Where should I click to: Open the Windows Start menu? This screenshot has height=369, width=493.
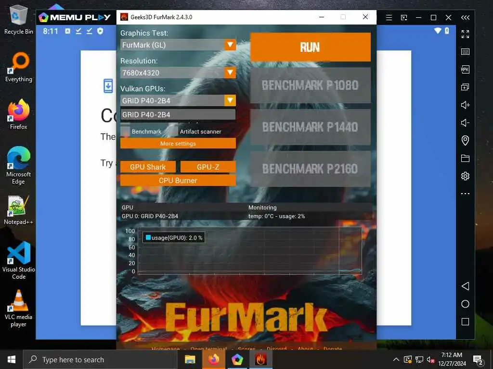[x=12, y=359]
